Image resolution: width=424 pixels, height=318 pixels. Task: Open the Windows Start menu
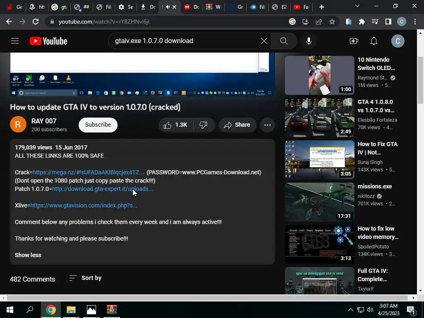pos(10,310)
